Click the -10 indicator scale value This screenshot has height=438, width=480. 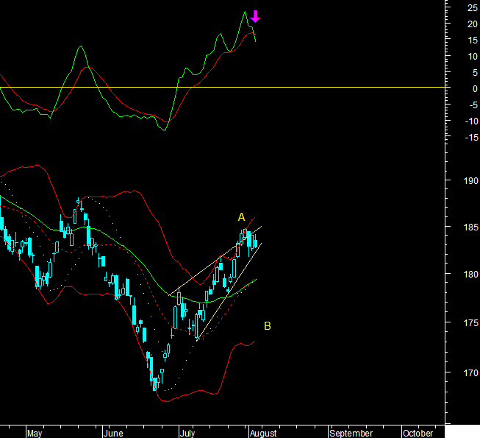(471, 121)
